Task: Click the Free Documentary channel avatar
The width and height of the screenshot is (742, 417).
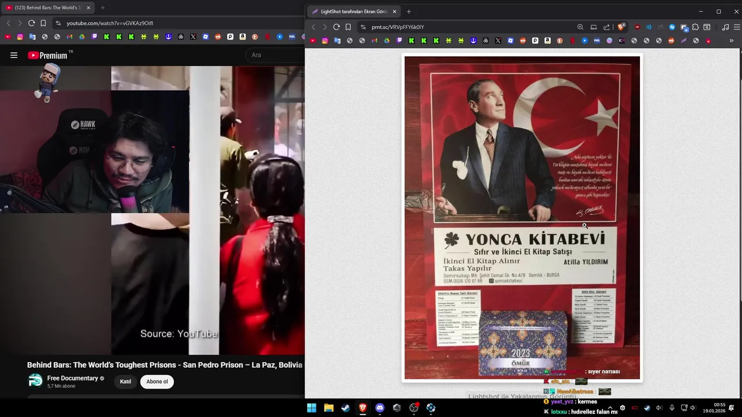Action: [35, 381]
